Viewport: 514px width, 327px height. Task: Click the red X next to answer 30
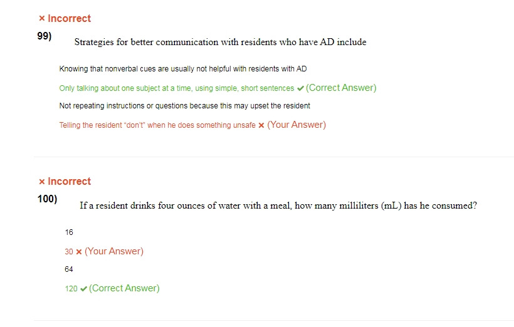point(79,252)
